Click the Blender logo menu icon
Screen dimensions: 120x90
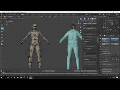1,14
